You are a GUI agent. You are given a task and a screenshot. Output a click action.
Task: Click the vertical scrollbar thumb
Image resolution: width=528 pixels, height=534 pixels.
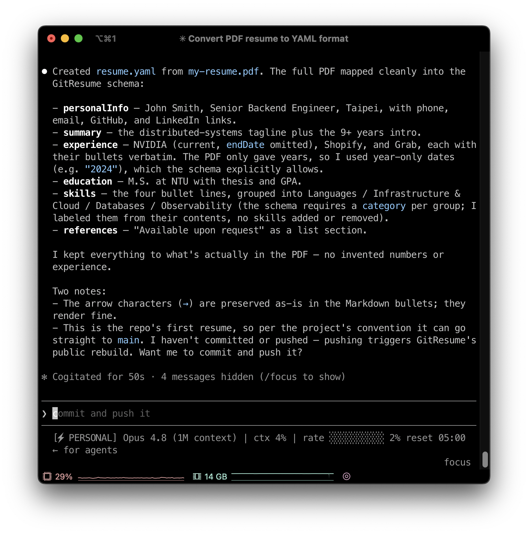485,459
